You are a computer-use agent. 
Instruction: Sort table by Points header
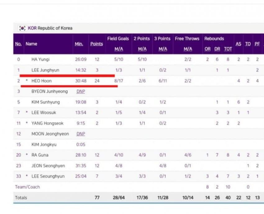(x=97, y=44)
